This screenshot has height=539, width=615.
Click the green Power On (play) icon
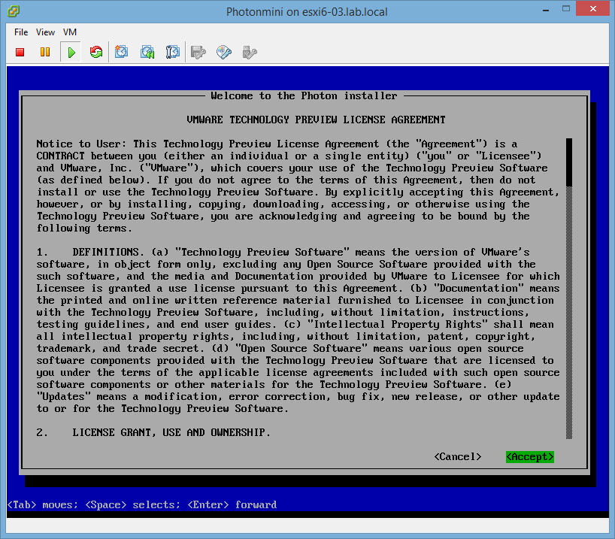71,52
